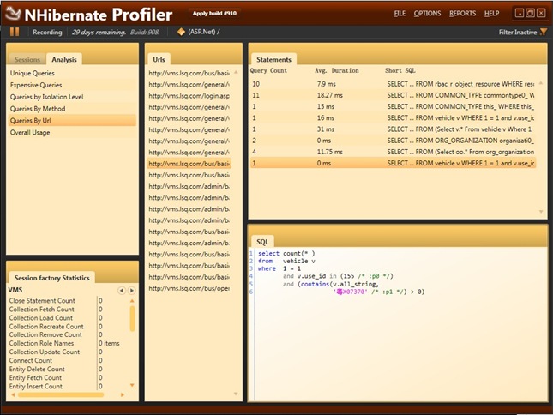This screenshot has width=553, height=415.
Task: Select Queries By Url entry
Action: point(72,121)
